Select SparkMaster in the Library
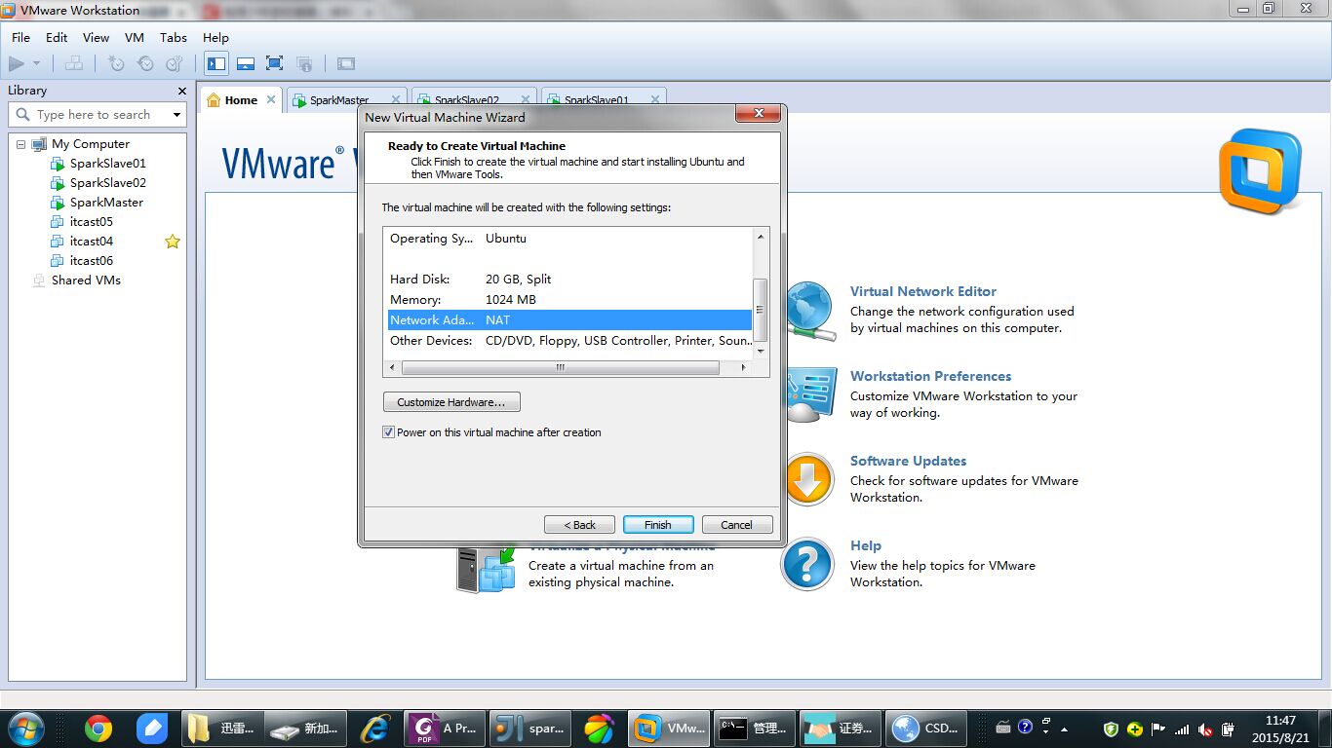The image size is (1332, 748). click(x=106, y=203)
